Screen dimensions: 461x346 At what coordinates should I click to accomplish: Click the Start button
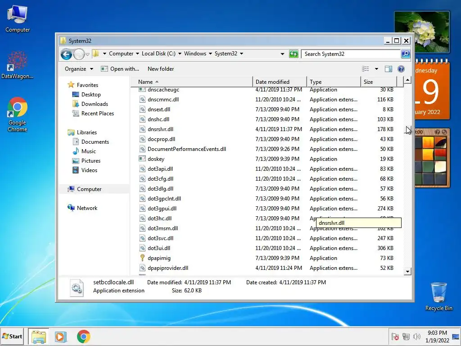[12, 336]
